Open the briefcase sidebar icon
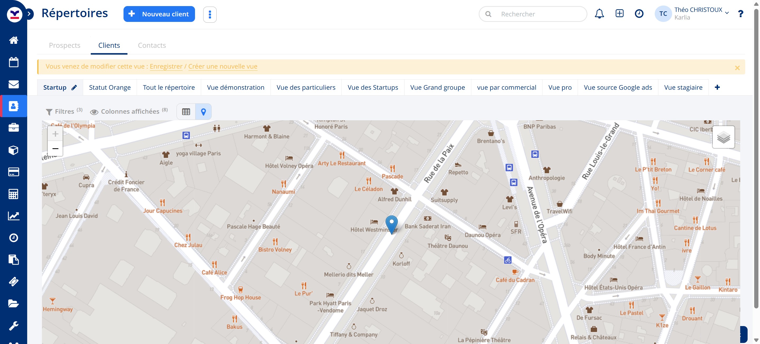Screen dimensions: 760x344 [13, 128]
